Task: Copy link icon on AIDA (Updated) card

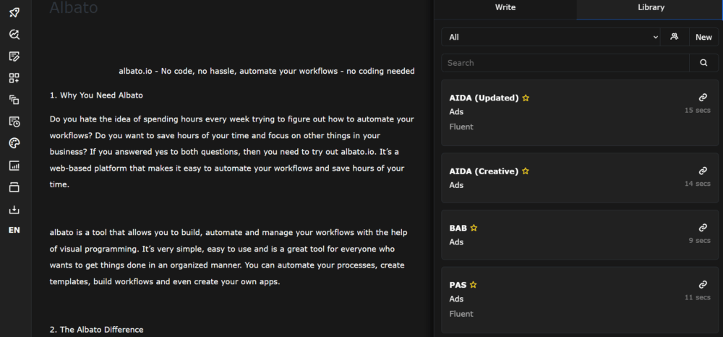Action: click(x=703, y=98)
